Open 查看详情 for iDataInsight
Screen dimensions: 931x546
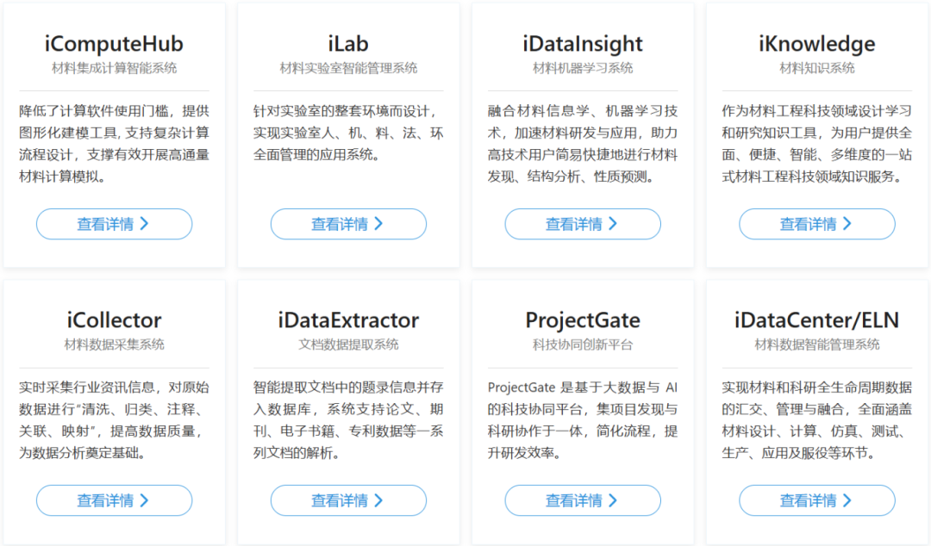pyautogui.click(x=582, y=224)
